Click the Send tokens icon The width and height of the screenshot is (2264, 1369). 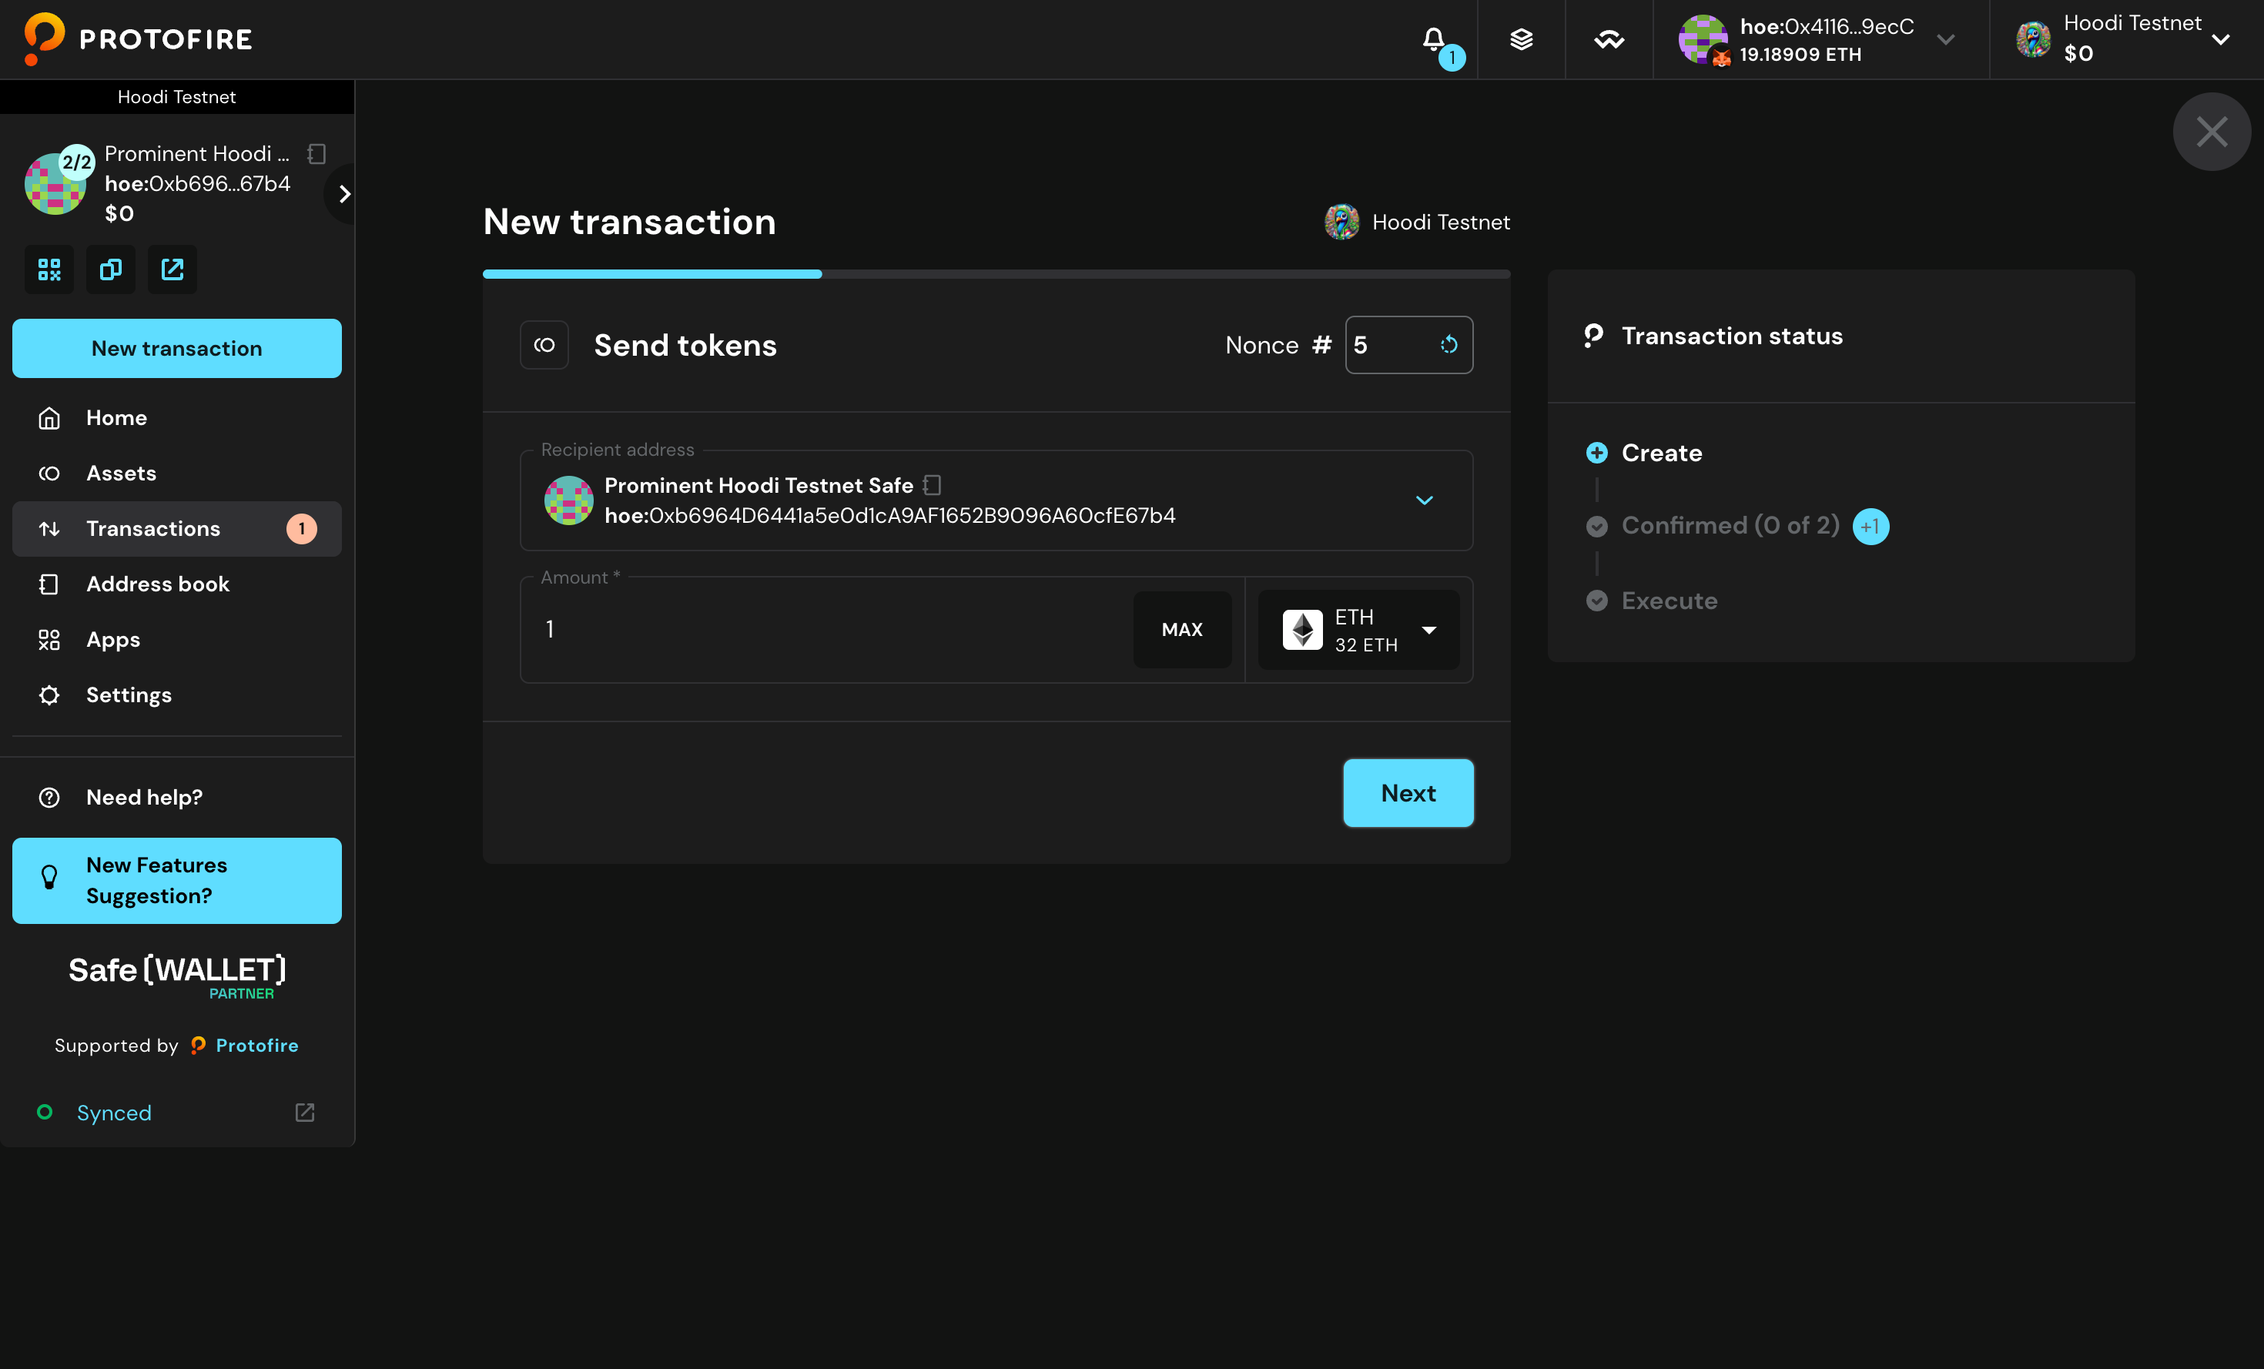[x=544, y=344]
